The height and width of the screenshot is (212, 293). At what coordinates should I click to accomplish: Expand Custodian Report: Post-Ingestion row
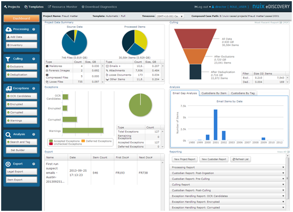click(228, 173)
